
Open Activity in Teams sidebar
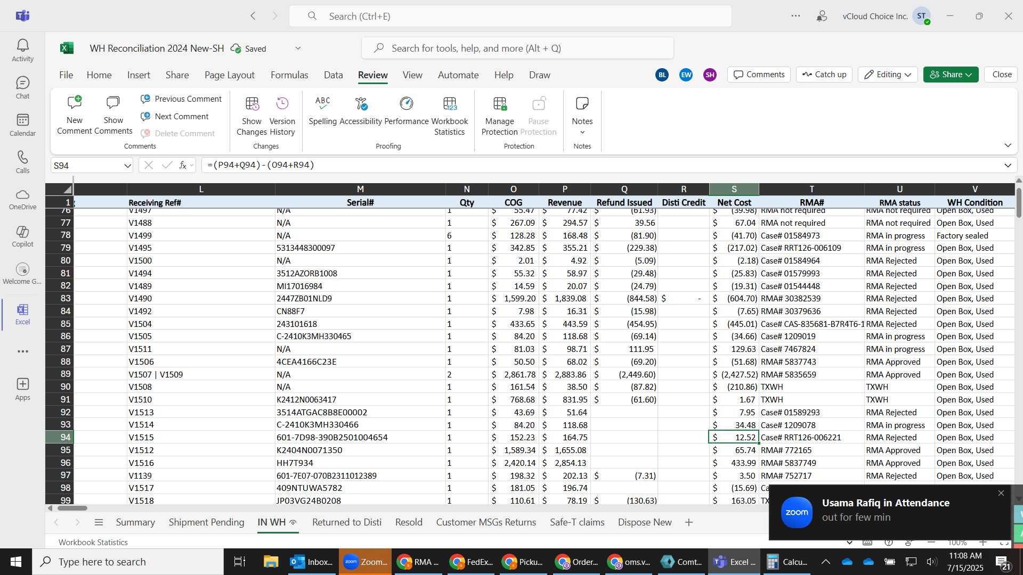click(22, 51)
